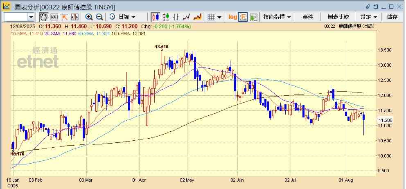The height and width of the screenshot is (189, 406).
Task: Select the orange arrow pointer tool
Action: pos(64,17)
